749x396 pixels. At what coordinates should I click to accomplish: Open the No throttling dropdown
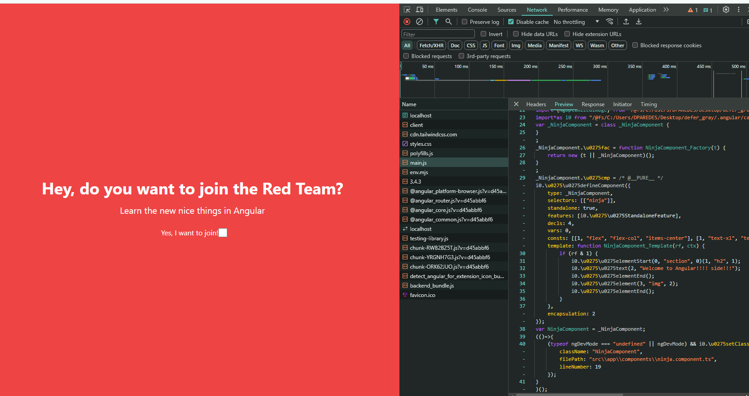coord(576,22)
